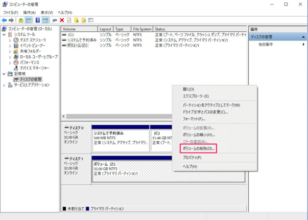Viewport: 308px width, 220px height.
Task: Select サービスとアプリケーション in the tree
Action: [32, 85]
